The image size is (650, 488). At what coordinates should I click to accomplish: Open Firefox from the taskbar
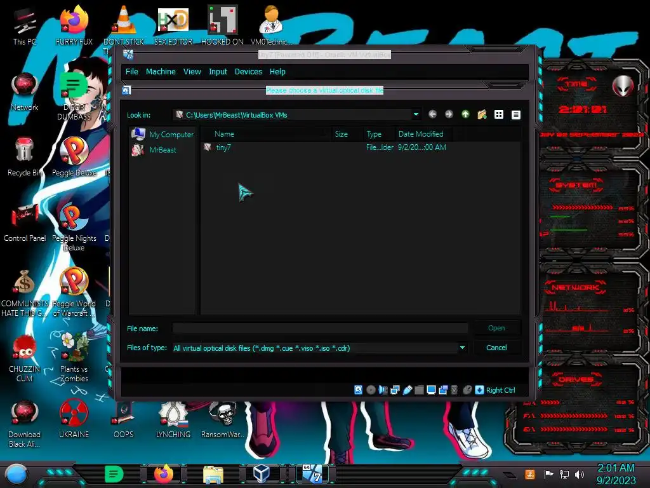tap(163, 474)
